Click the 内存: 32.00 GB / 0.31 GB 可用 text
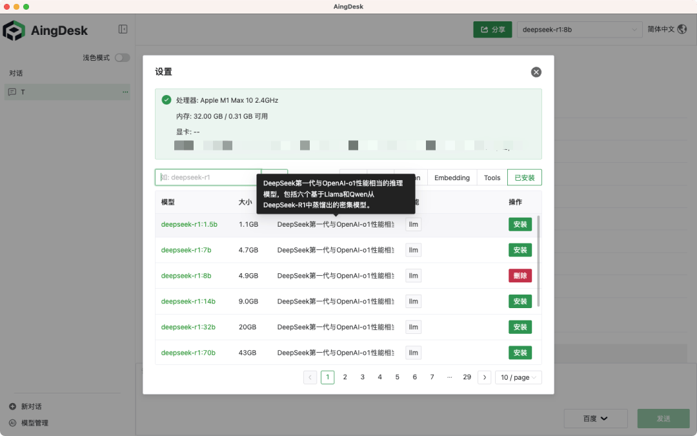This screenshot has height=436, width=697. click(222, 116)
